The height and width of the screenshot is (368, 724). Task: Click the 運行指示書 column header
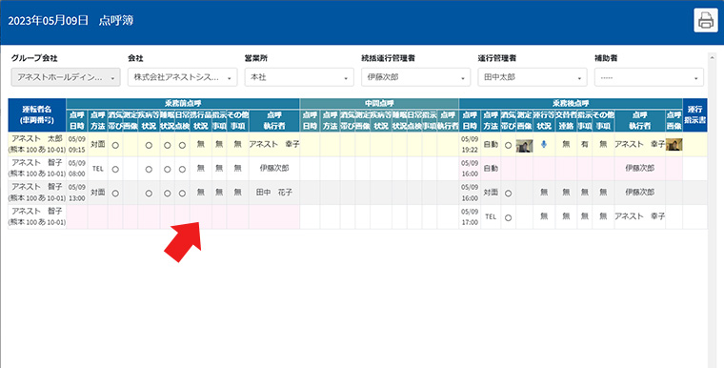(x=694, y=114)
